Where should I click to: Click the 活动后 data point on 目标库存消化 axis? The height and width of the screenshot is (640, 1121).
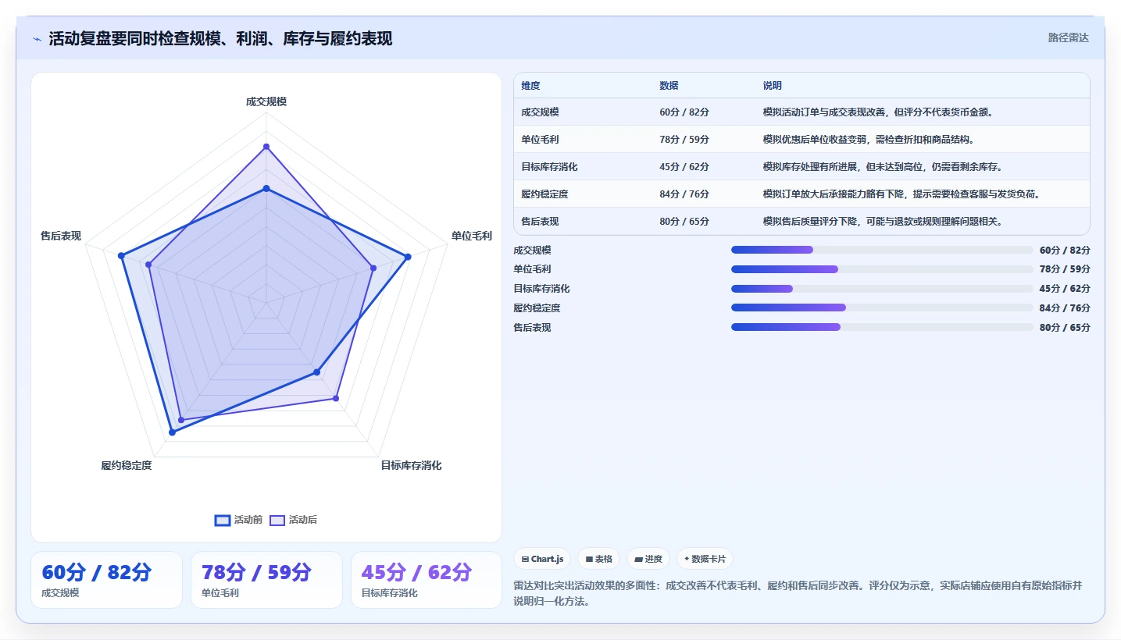(x=336, y=399)
